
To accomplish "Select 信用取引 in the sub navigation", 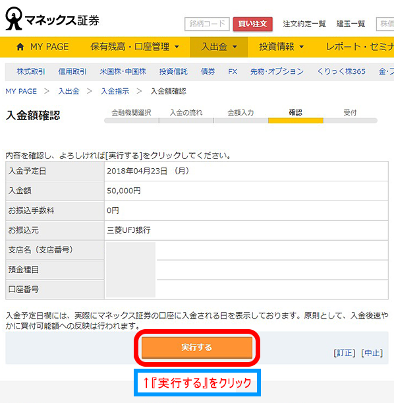I will (x=72, y=71).
